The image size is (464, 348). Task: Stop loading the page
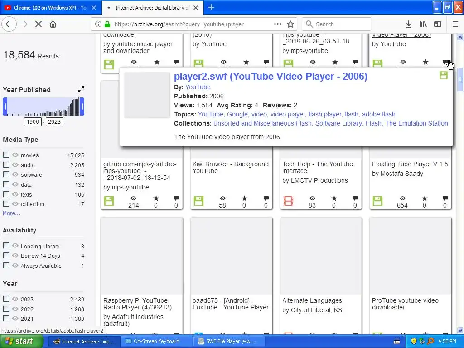tap(38, 24)
